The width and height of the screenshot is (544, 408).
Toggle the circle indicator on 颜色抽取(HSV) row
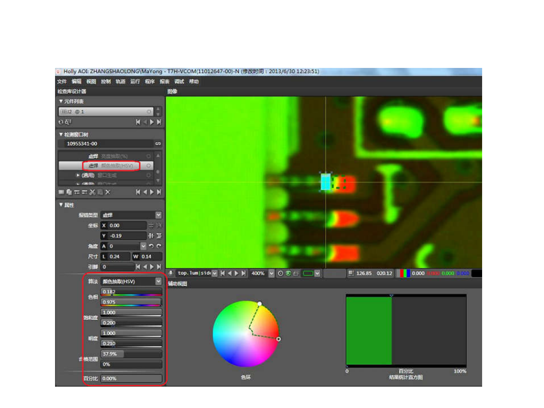pyautogui.click(x=148, y=166)
